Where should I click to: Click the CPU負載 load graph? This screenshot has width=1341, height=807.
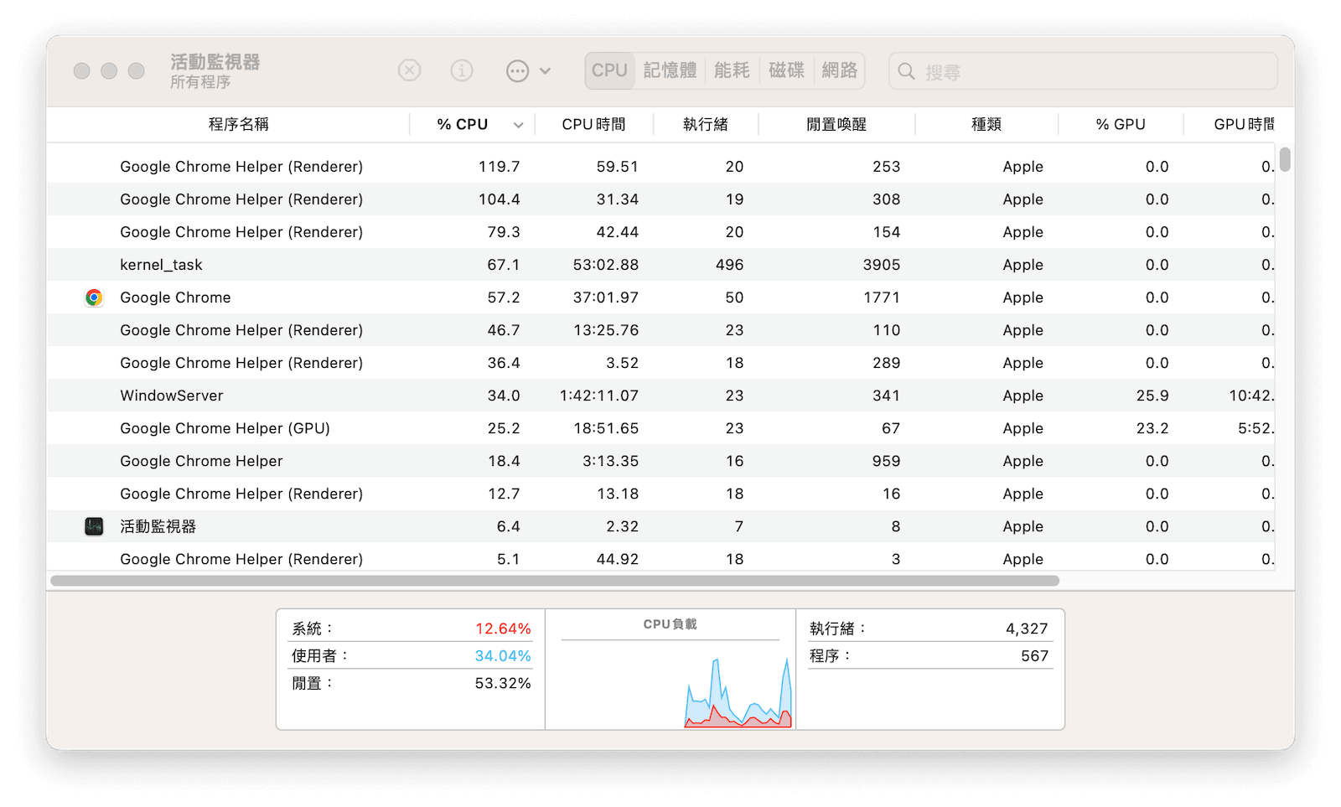tap(670, 685)
